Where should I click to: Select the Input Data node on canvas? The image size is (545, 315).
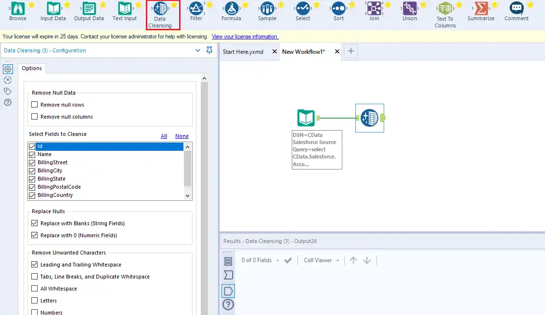click(x=306, y=118)
